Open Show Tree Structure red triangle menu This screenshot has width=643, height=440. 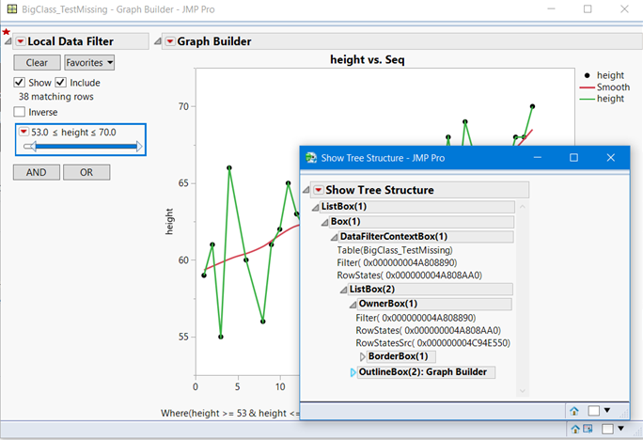319,190
